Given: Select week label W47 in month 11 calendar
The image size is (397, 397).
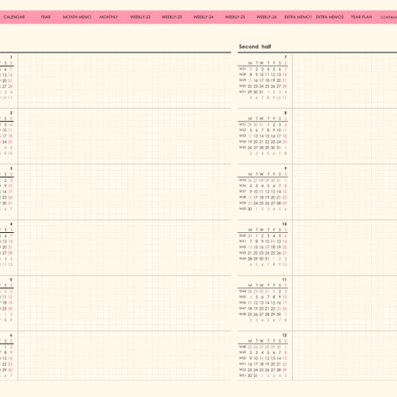Looking at the screenshot, I should tap(243, 308).
